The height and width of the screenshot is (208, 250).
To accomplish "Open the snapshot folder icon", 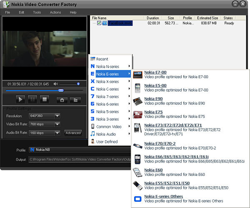I will 75,100.
